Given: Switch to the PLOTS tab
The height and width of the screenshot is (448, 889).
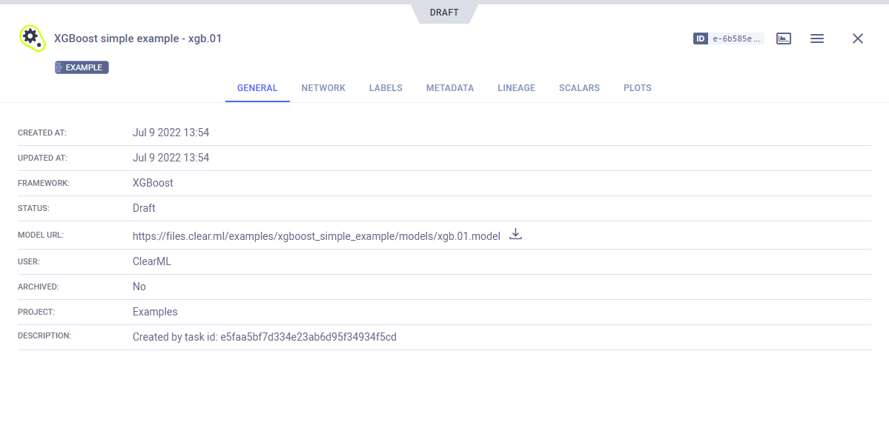Looking at the screenshot, I should tap(638, 88).
